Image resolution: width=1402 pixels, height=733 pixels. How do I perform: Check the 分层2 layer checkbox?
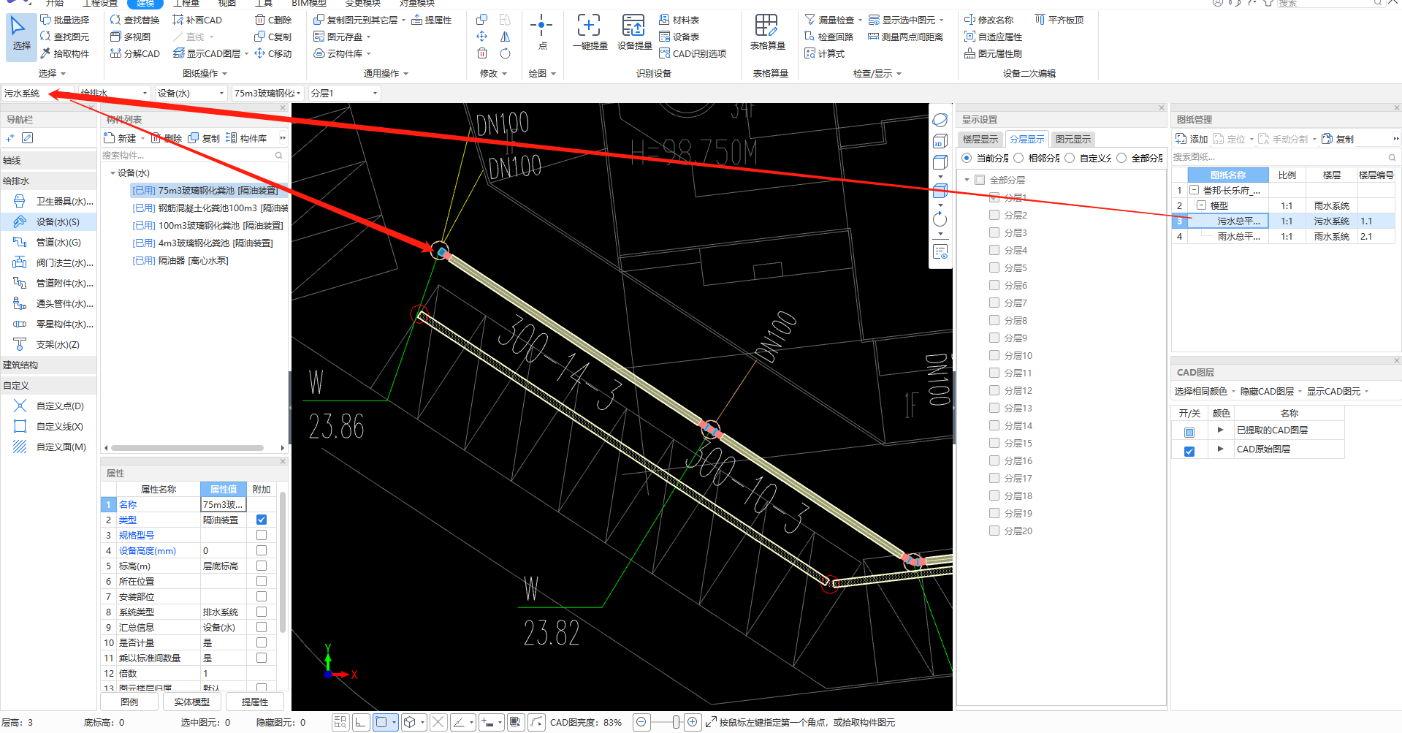click(x=994, y=215)
